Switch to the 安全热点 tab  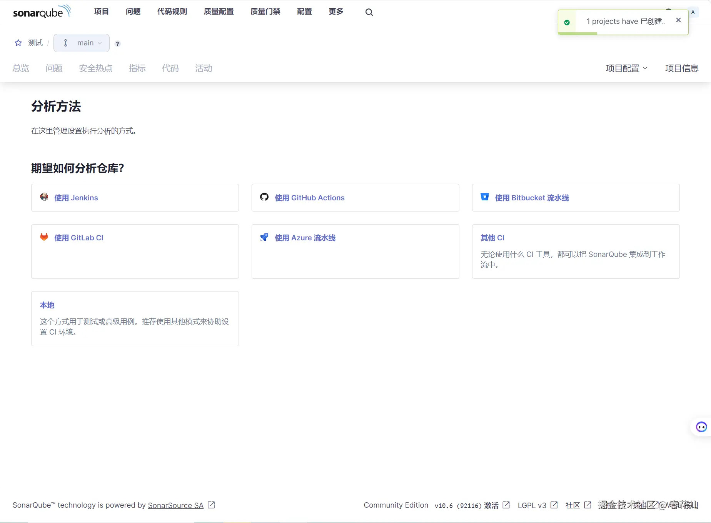(95, 68)
